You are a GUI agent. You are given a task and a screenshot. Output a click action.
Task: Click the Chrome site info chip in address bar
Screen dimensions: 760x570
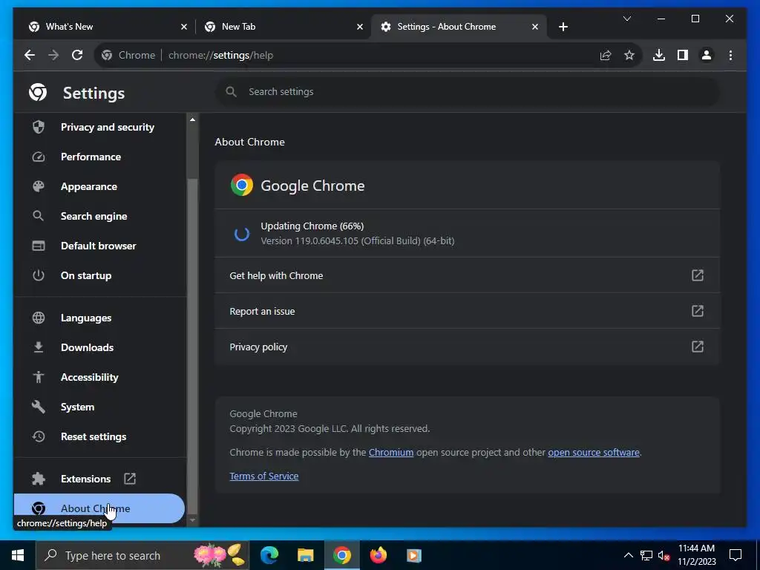point(128,55)
